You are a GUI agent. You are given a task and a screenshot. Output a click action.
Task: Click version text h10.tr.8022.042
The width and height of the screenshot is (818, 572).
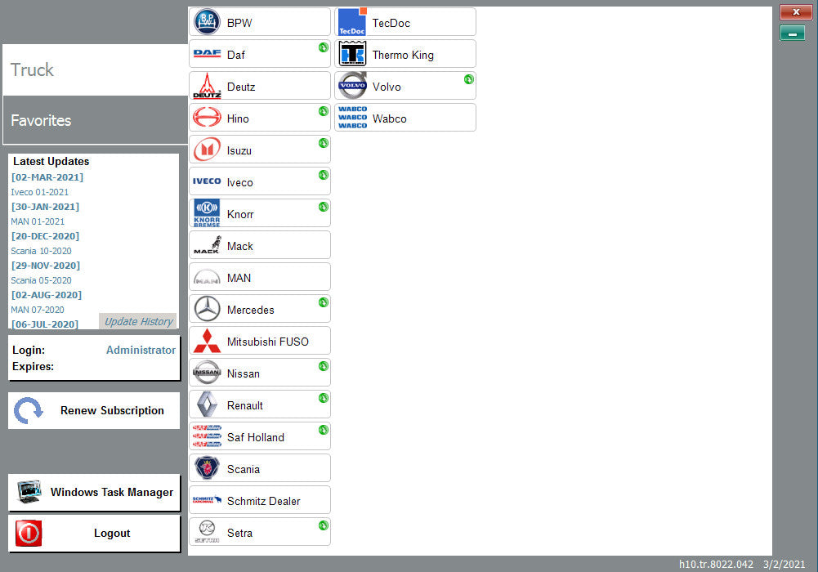716,564
